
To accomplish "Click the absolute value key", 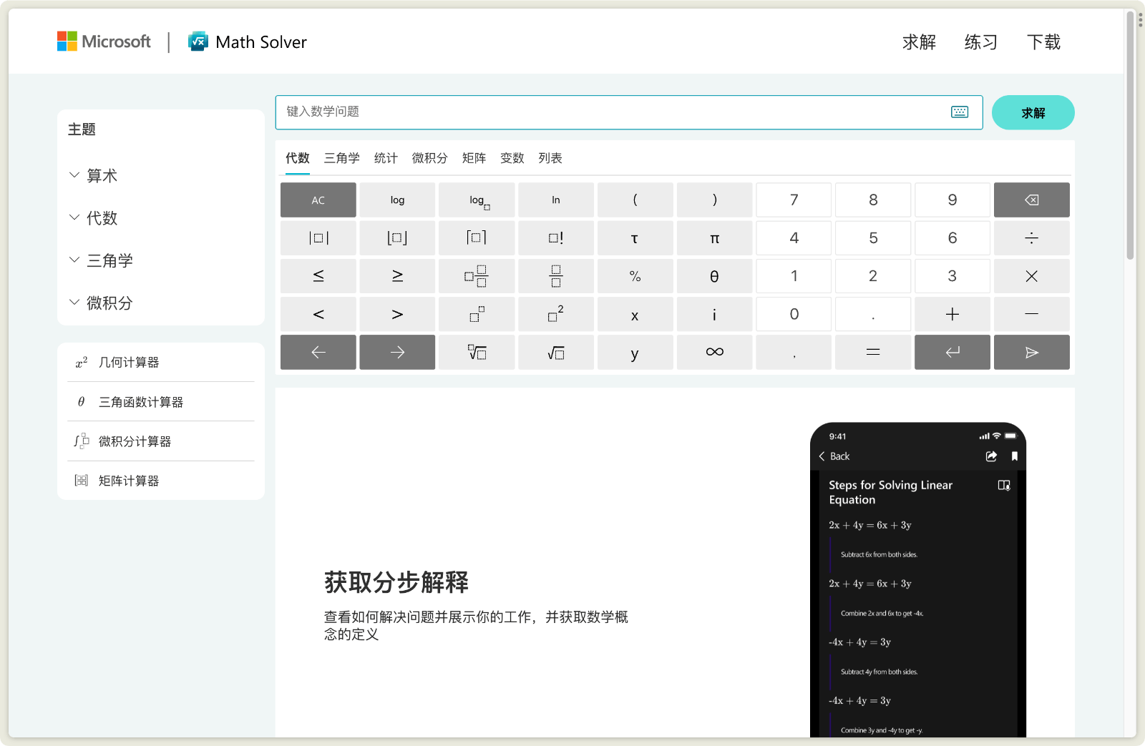I will [x=318, y=238].
